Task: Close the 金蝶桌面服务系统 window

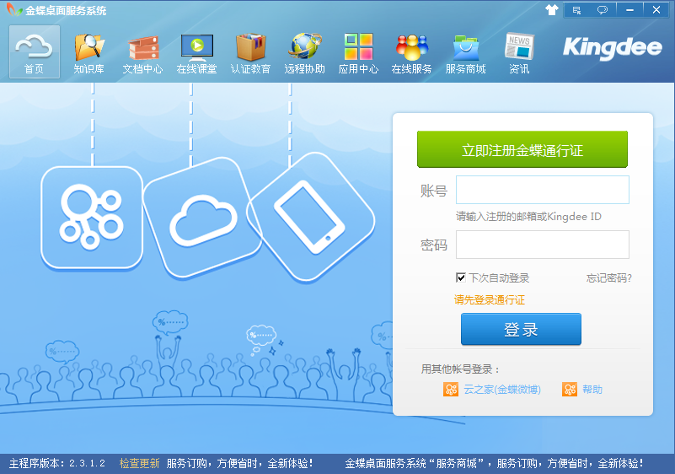Action: pyautogui.click(x=656, y=10)
